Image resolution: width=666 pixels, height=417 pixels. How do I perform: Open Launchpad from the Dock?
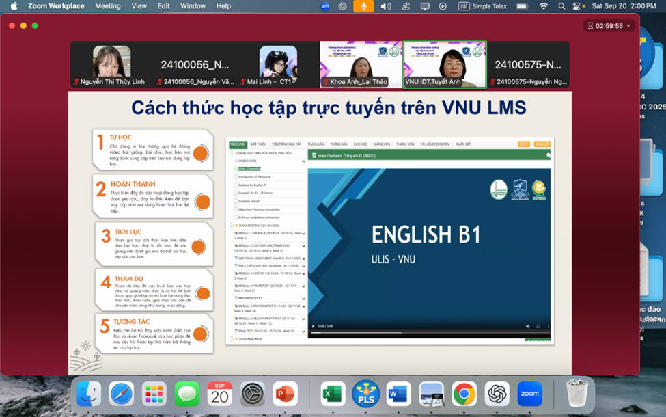click(x=154, y=394)
